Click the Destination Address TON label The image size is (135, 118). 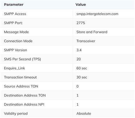pyautogui.click(x=25, y=95)
